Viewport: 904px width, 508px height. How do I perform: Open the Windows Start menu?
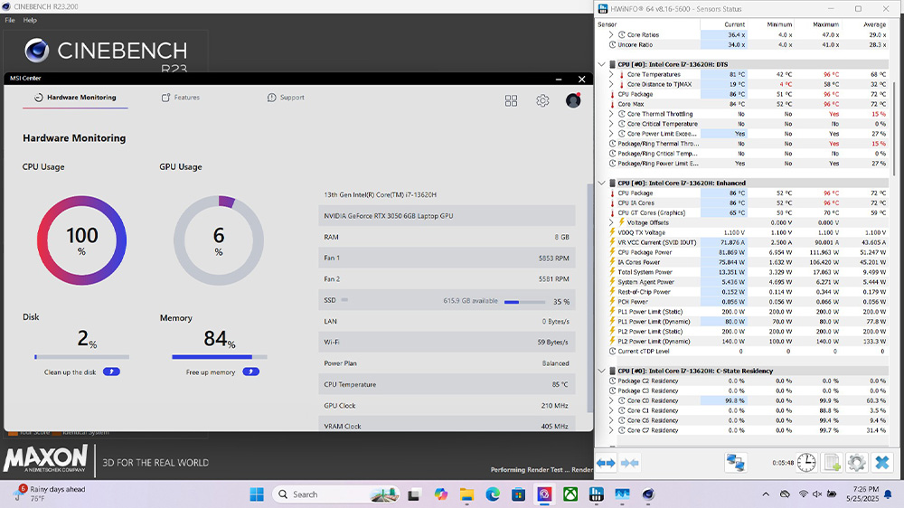point(257,494)
